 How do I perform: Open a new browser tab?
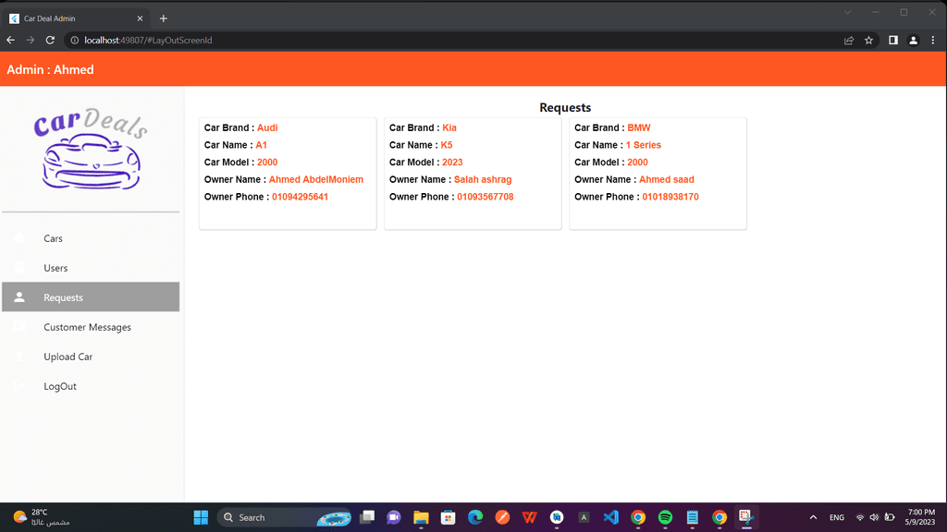coord(163,18)
